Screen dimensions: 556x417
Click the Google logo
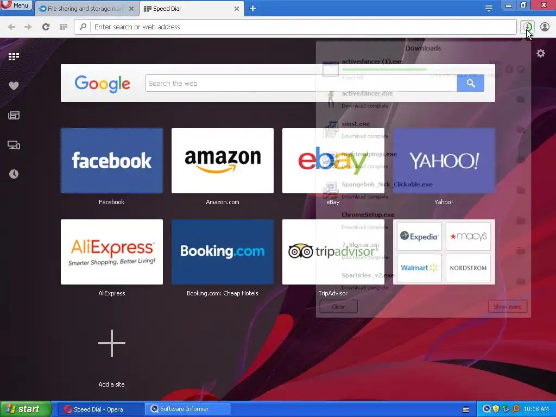(x=103, y=84)
